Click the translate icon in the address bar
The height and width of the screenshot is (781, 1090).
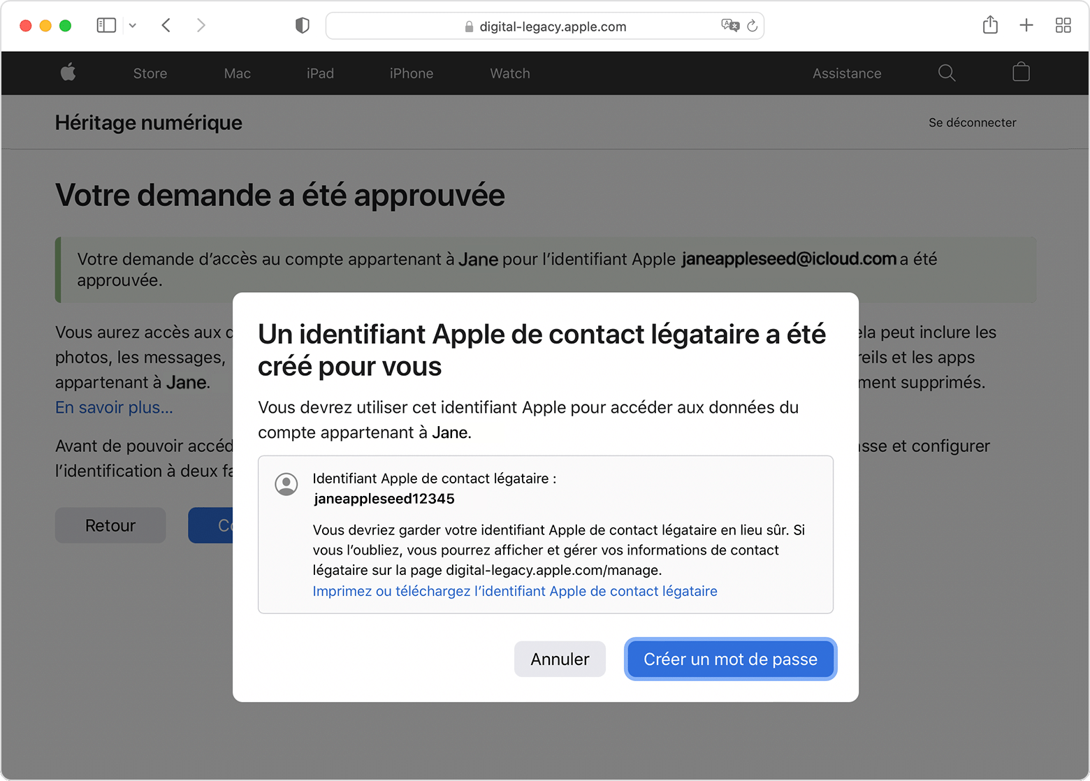tap(730, 26)
